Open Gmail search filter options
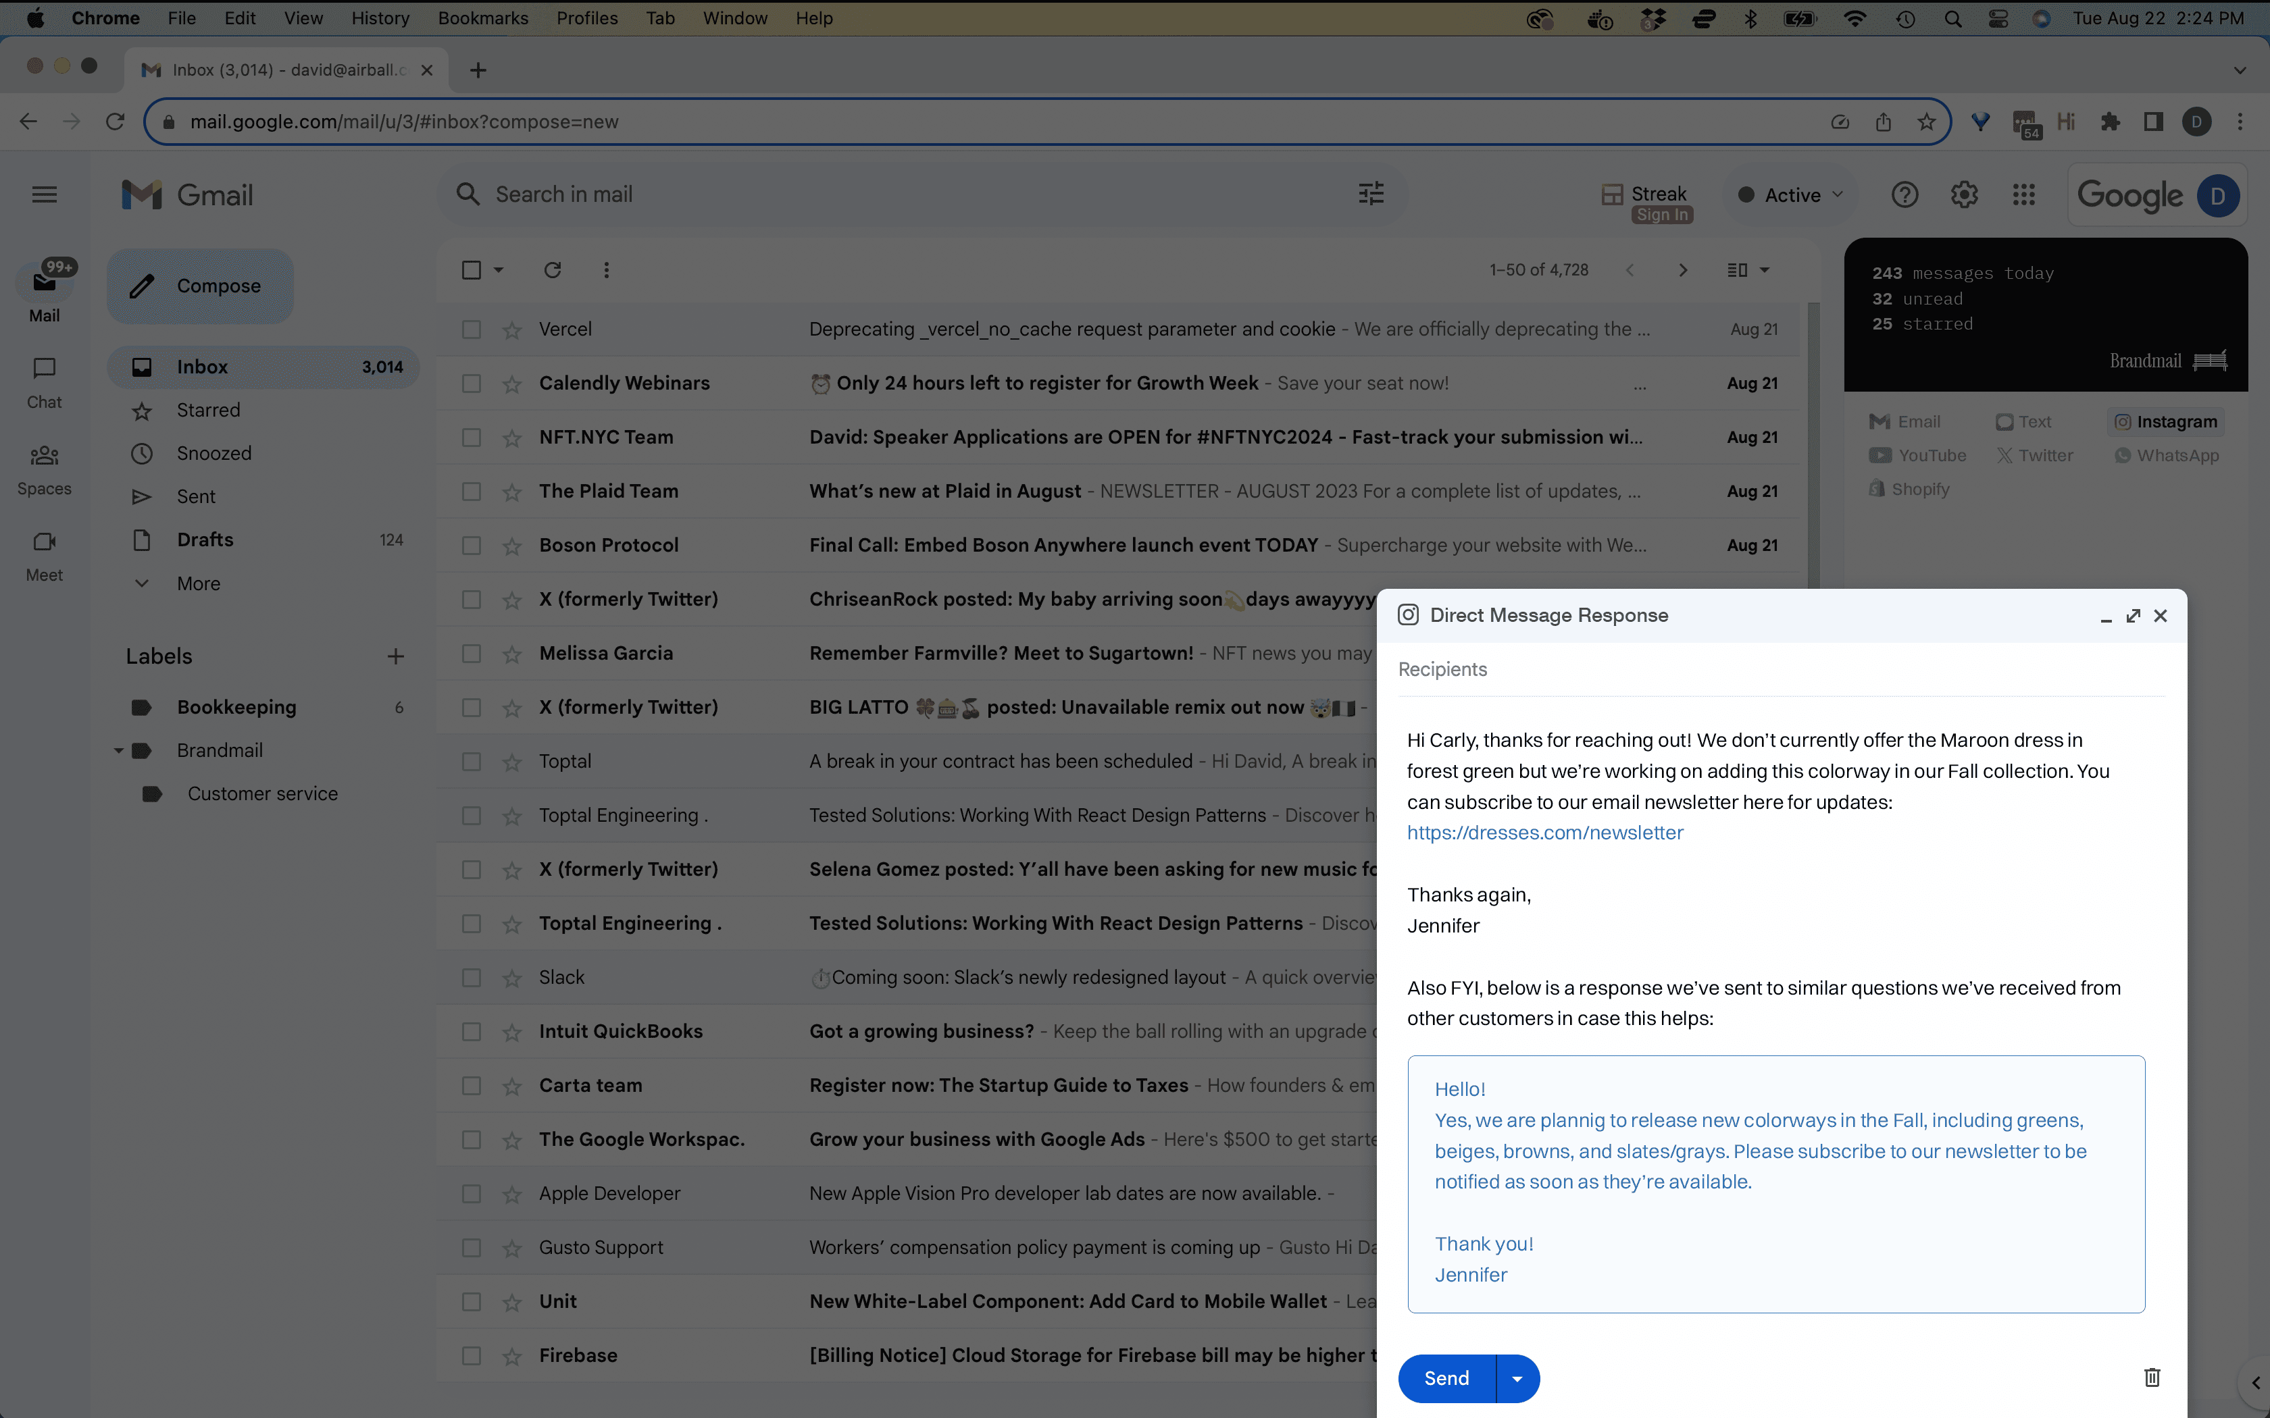Viewport: 2270px width, 1418px height. tap(1369, 193)
